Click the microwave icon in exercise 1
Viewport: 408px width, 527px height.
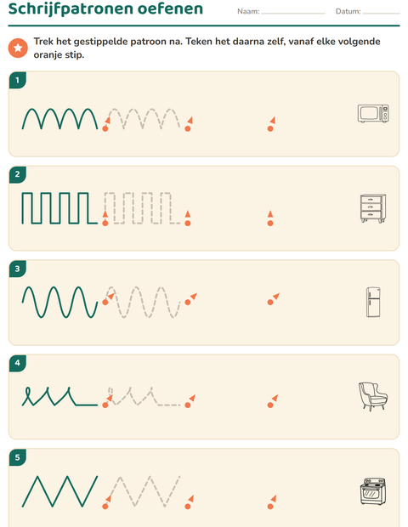coord(373,114)
